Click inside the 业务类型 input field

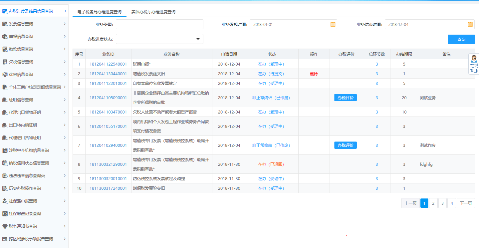tap(159, 24)
